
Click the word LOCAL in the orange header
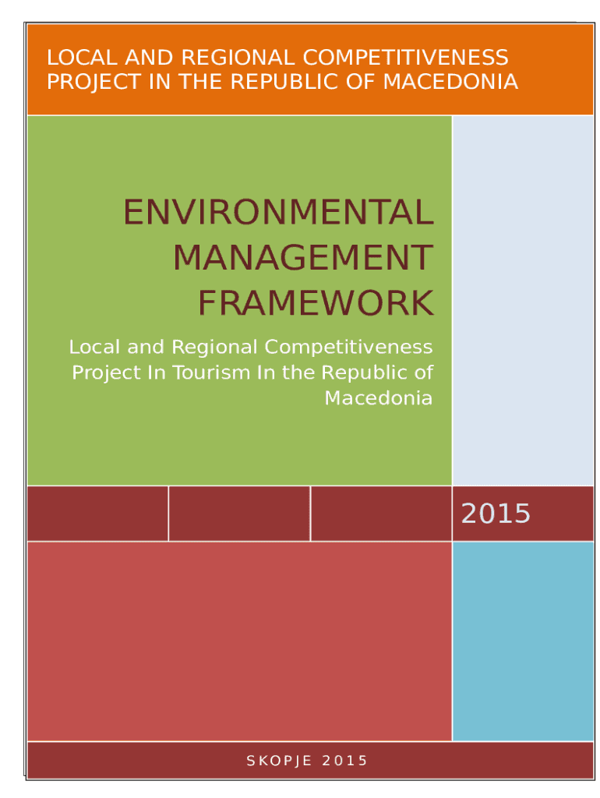[78, 58]
